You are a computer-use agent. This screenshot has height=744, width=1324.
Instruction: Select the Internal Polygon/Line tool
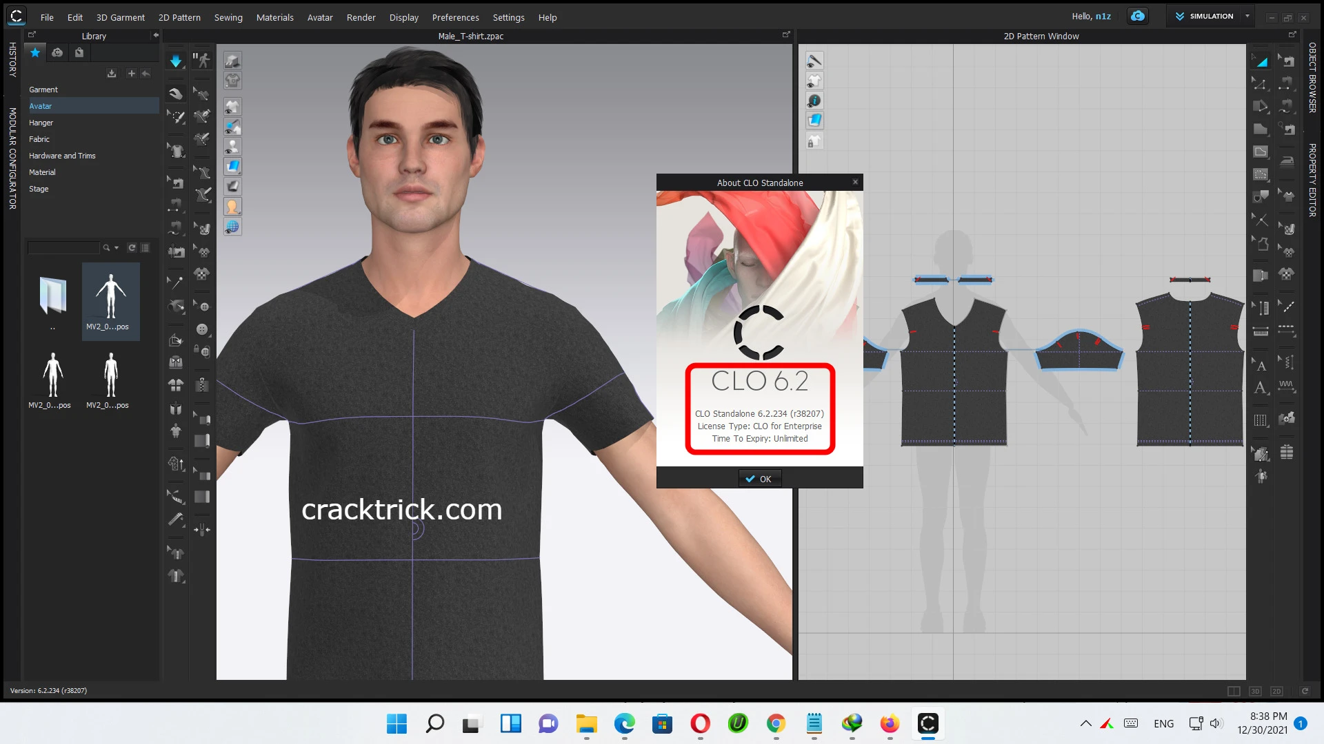[1260, 151]
